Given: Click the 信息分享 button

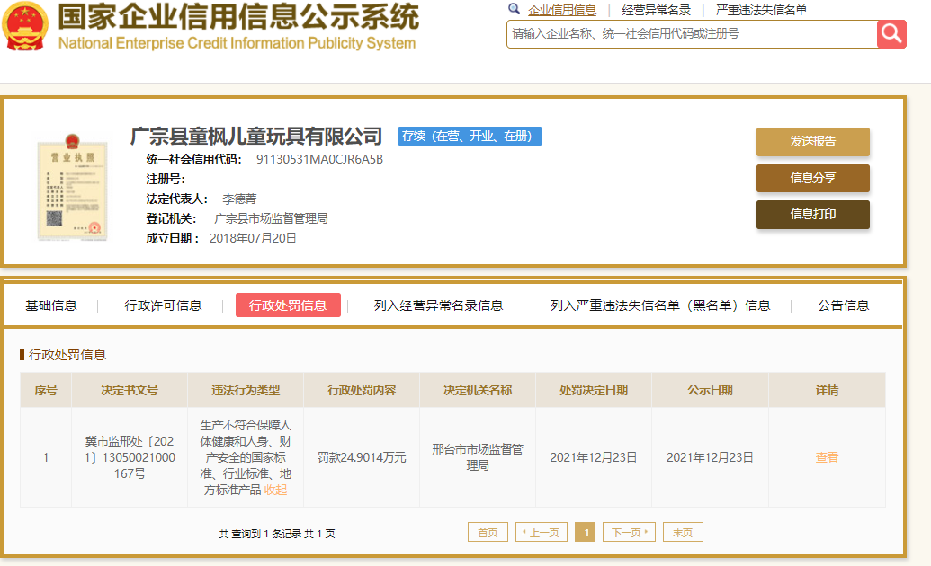Looking at the screenshot, I should pos(813,178).
